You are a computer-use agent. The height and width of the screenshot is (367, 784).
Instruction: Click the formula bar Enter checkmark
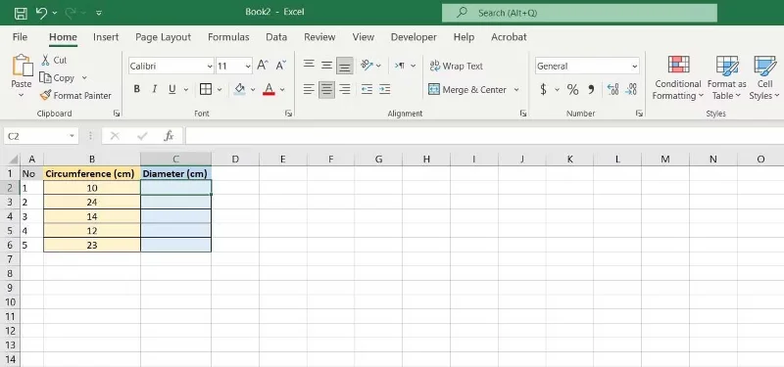(142, 136)
